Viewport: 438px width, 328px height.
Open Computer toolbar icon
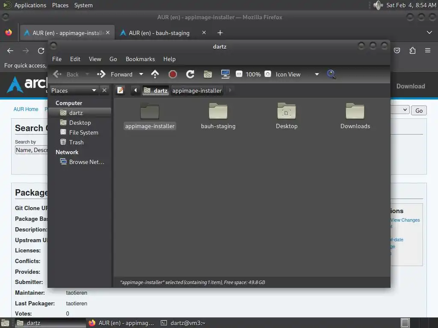[225, 74]
